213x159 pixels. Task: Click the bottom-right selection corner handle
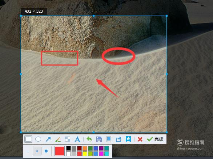click(x=167, y=132)
